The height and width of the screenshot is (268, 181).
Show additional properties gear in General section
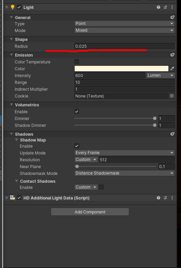tap(172, 17)
